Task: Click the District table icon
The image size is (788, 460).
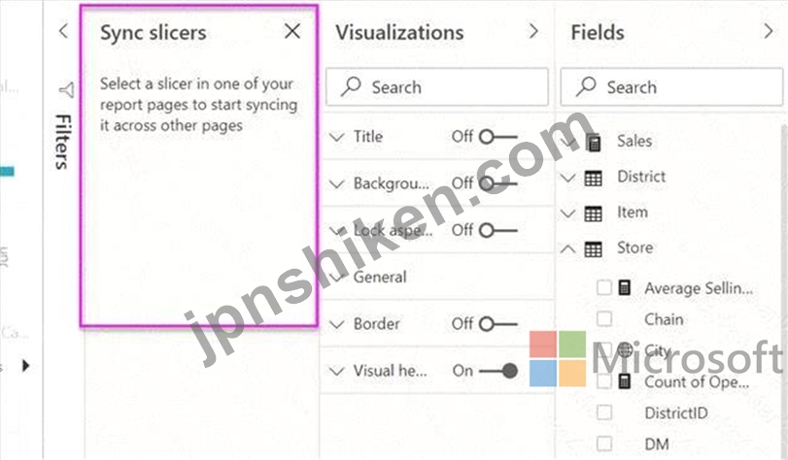Action: click(x=593, y=178)
